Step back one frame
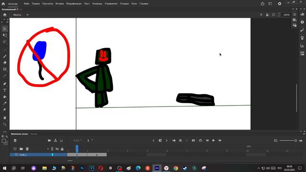 click(207, 140)
